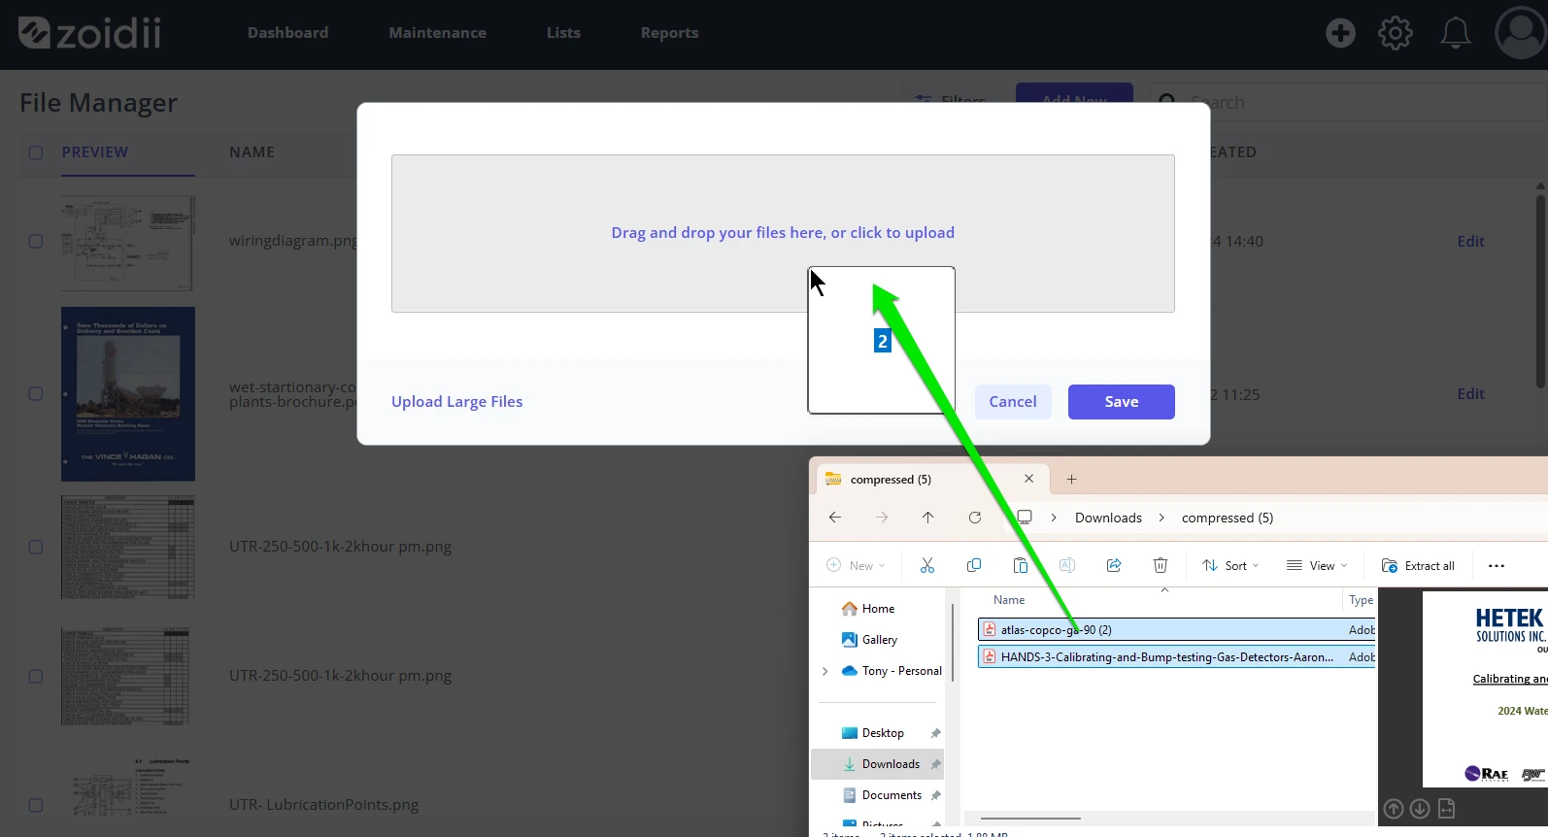Click compressed (5) in Explorer address bar
The height and width of the screenshot is (837, 1548).
click(x=1228, y=518)
